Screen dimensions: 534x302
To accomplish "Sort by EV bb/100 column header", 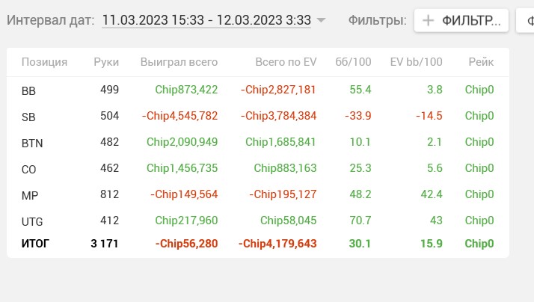I will click(x=416, y=62).
